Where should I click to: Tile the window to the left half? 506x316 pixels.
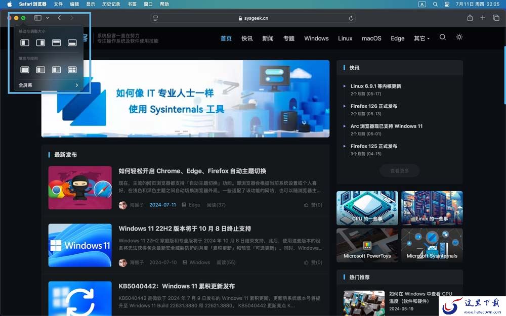pyautogui.click(x=25, y=42)
